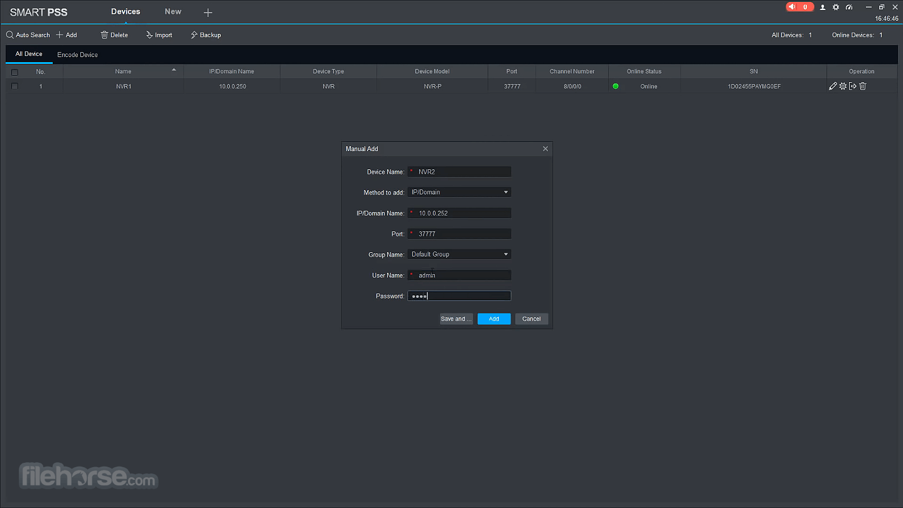The image size is (903, 508).
Task: Open a new tab with the plus icon
Action: point(208,13)
